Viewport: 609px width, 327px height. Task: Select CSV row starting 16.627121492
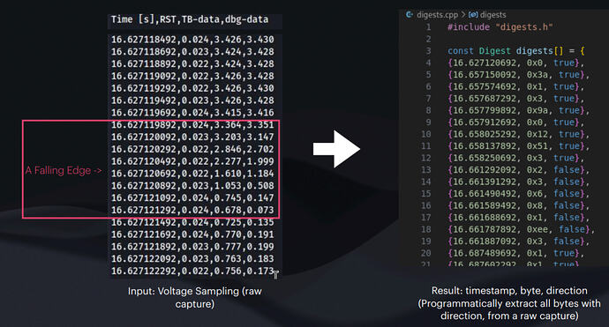[x=192, y=222]
